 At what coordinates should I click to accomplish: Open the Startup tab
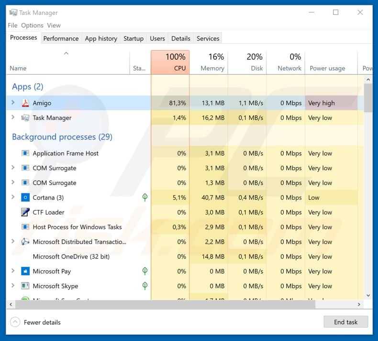[x=133, y=39]
